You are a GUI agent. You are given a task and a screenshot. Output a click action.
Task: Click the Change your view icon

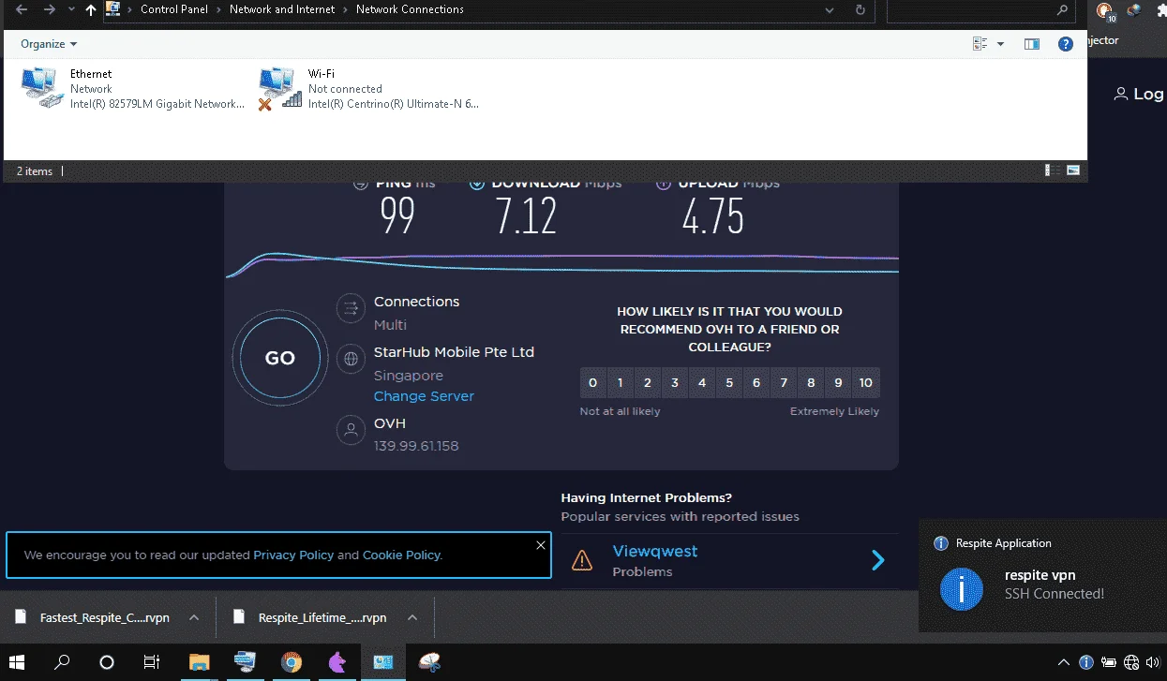[980, 44]
